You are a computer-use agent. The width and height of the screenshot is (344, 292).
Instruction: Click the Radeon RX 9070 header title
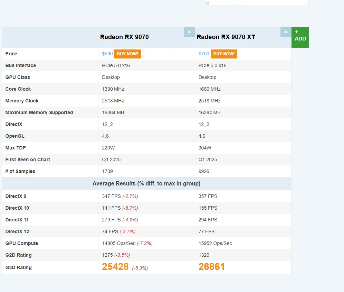tap(124, 37)
